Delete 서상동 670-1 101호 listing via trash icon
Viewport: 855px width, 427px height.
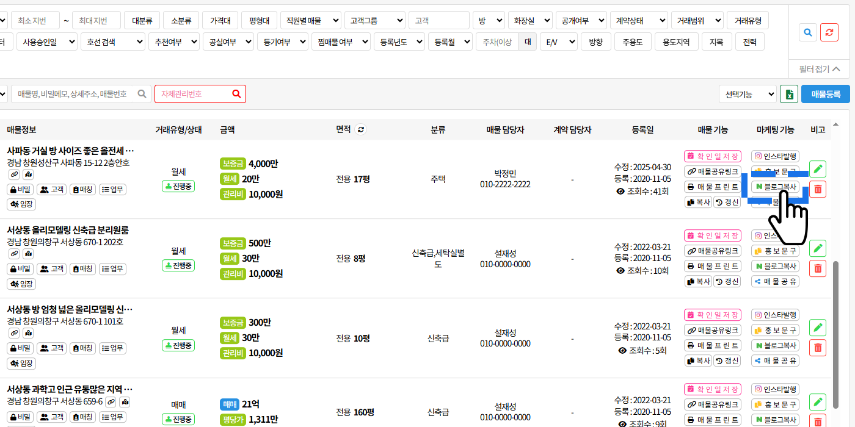click(x=818, y=348)
